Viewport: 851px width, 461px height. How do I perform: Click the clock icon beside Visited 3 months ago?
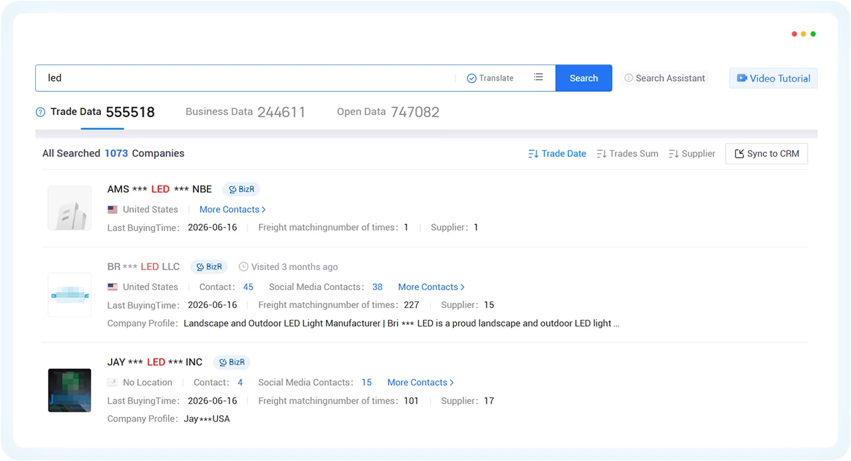pyautogui.click(x=243, y=267)
